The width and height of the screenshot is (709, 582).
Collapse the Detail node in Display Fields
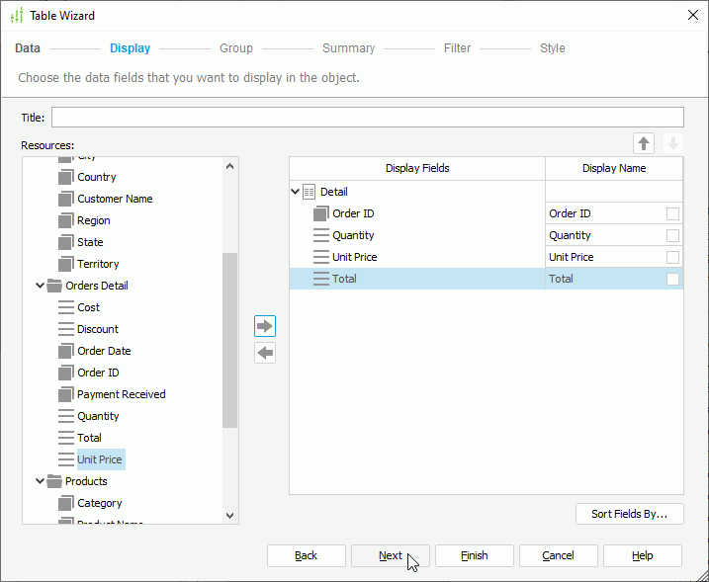(x=296, y=192)
